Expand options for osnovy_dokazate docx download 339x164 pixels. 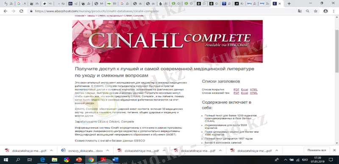click(x=108, y=150)
